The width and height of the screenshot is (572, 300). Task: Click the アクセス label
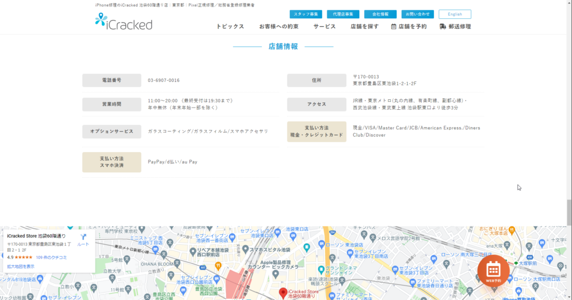pyautogui.click(x=317, y=104)
